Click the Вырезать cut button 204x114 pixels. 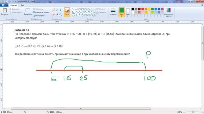[15, 9]
